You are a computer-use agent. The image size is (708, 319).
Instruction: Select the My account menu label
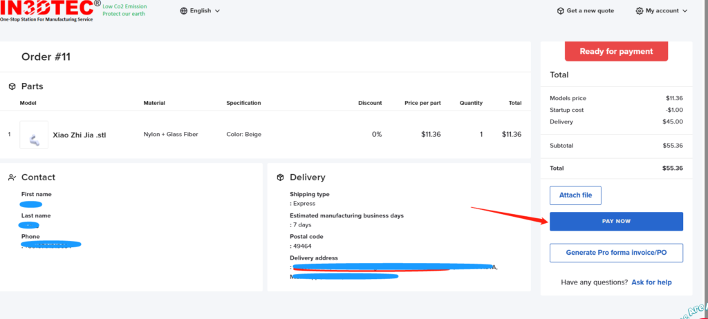(x=662, y=11)
